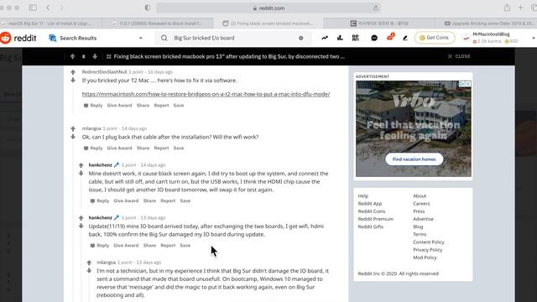Report hankchenz's Update(11/19) comment
Screen dimensions: 537x302
click(x=168, y=246)
